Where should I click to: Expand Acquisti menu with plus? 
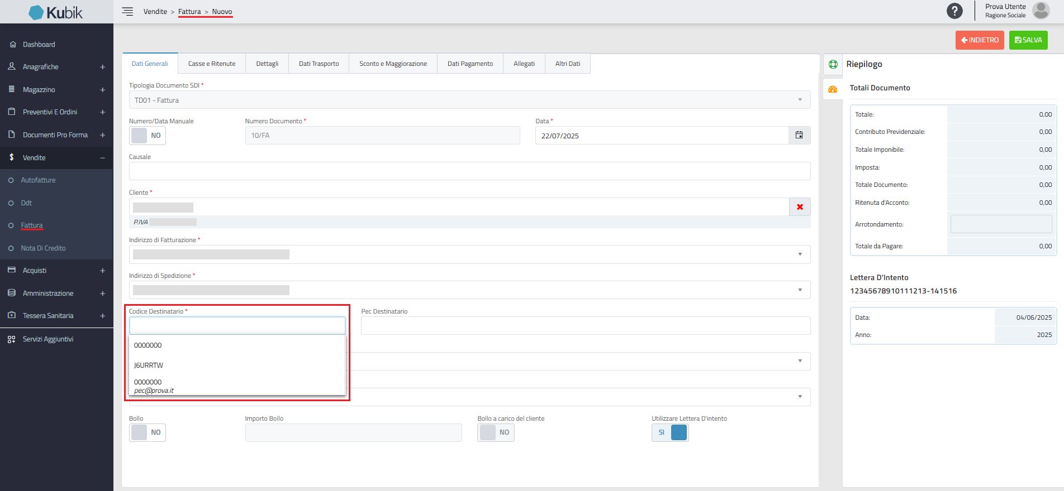[x=103, y=271]
